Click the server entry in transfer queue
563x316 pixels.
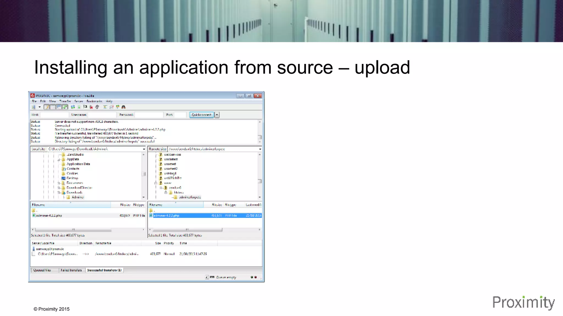48,249
